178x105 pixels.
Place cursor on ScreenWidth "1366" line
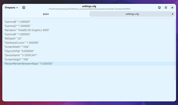coord(17,47)
